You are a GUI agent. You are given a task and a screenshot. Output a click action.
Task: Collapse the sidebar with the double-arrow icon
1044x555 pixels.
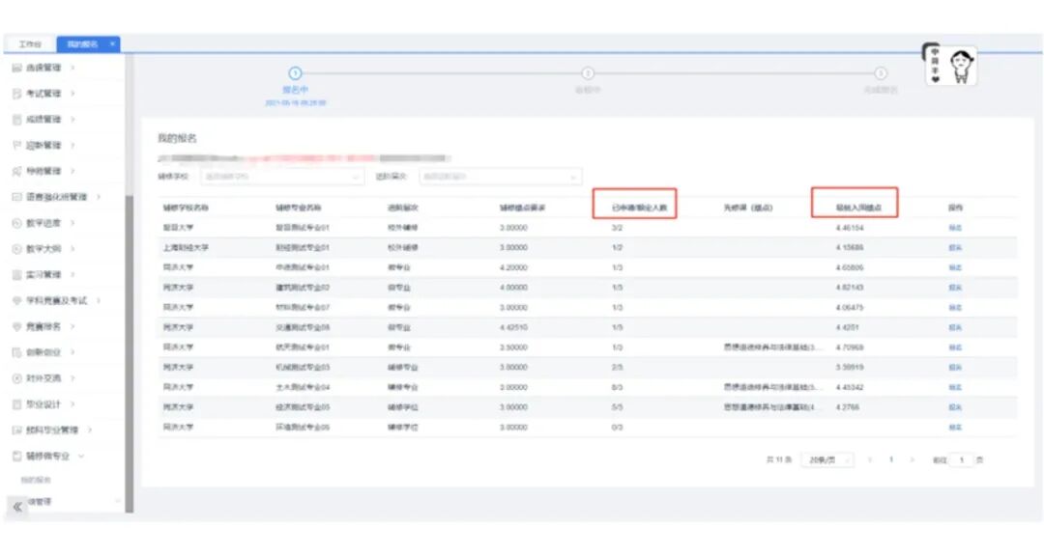(17, 507)
